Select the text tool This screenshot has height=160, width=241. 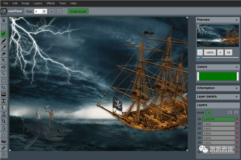(x=4, y=101)
